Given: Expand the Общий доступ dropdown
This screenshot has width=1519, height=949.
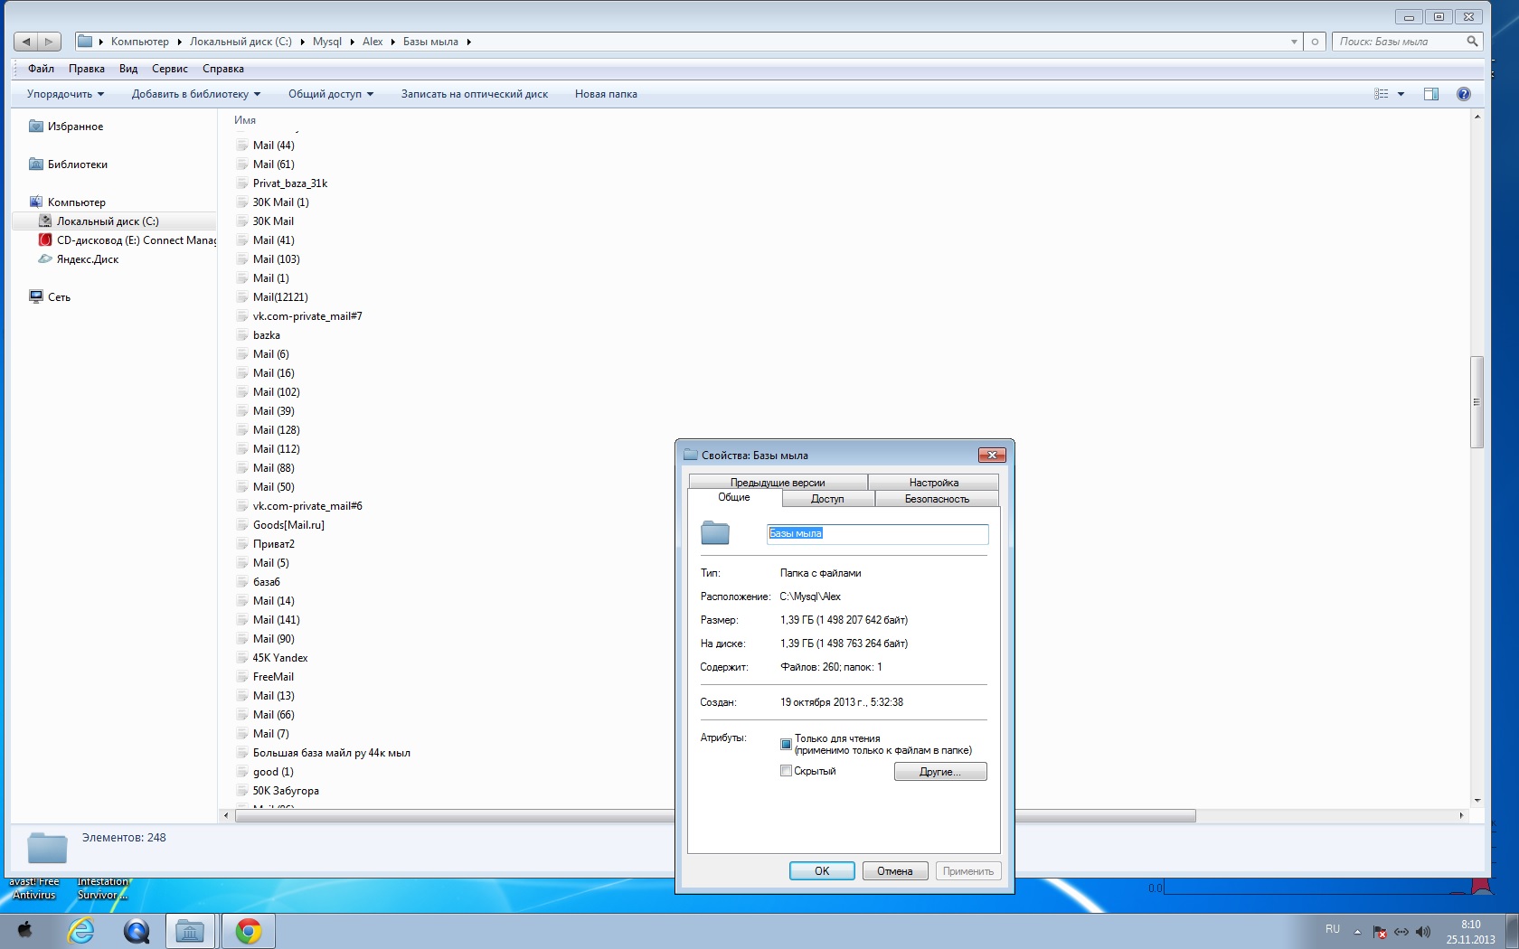Looking at the screenshot, I should (331, 94).
